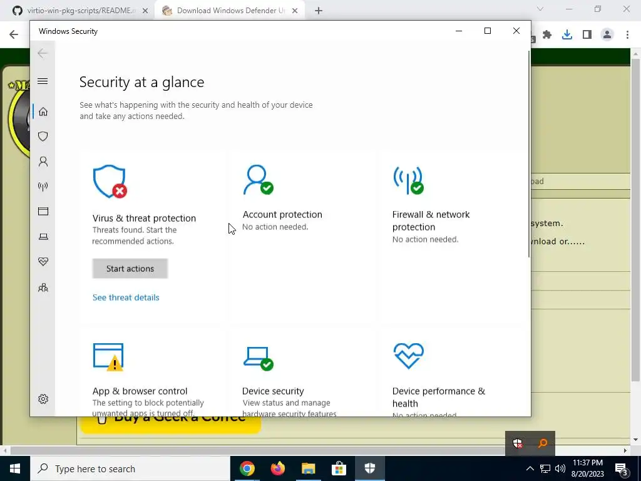
Task: Click the Device performance & health tile icon
Action: pyautogui.click(x=408, y=356)
